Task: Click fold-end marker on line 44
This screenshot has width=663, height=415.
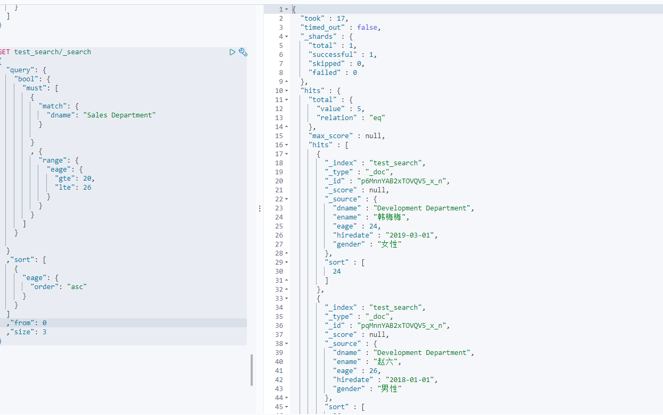Action: pos(286,398)
